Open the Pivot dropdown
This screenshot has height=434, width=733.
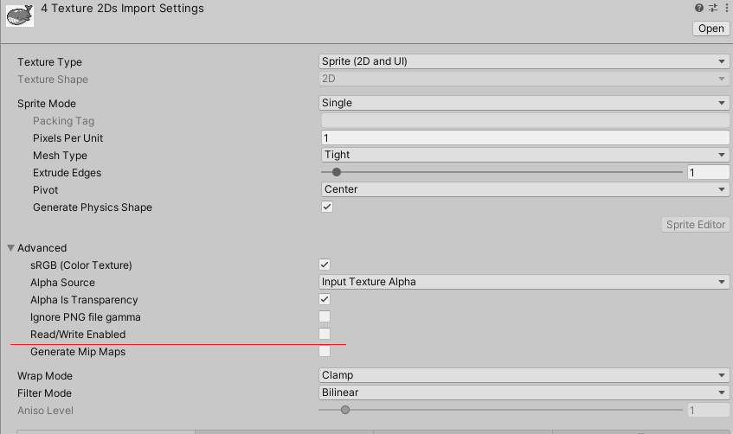[525, 189]
